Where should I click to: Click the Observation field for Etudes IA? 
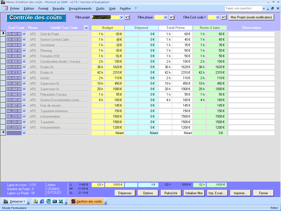pos(251,73)
